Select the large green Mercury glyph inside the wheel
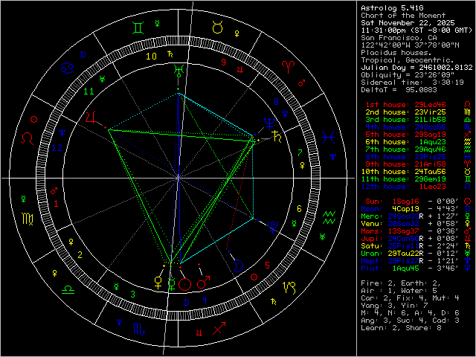 [x=172, y=284]
